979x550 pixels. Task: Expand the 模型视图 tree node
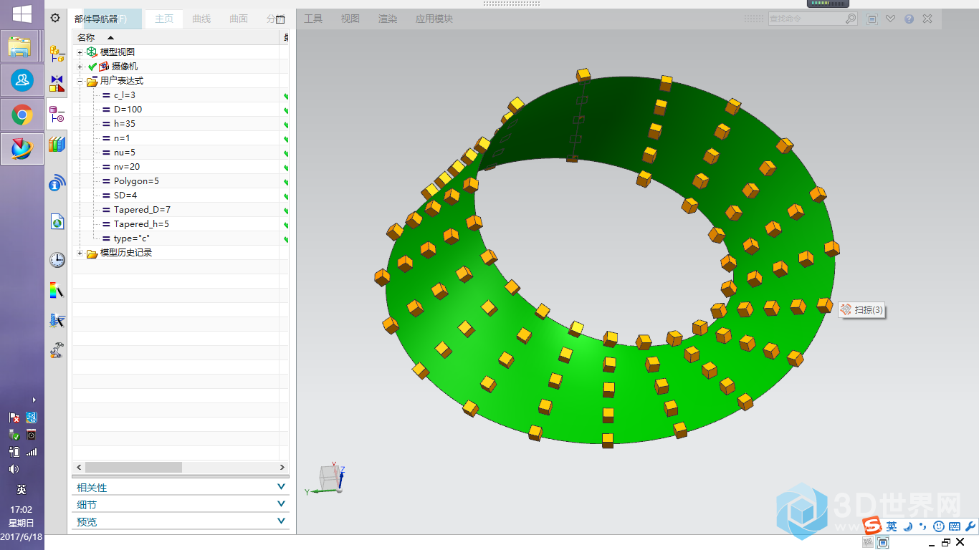tap(80, 52)
